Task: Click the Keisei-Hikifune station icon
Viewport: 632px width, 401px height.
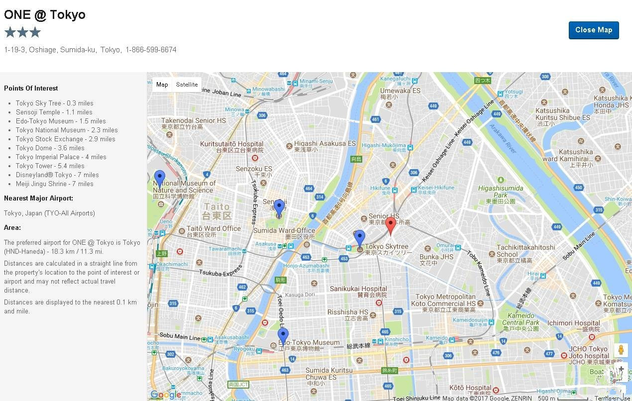Action: click(414, 189)
